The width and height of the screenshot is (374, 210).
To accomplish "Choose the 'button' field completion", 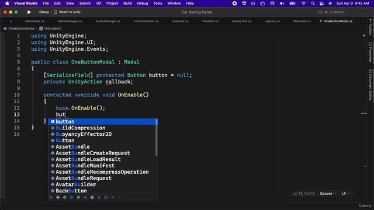I will point(103,121).
